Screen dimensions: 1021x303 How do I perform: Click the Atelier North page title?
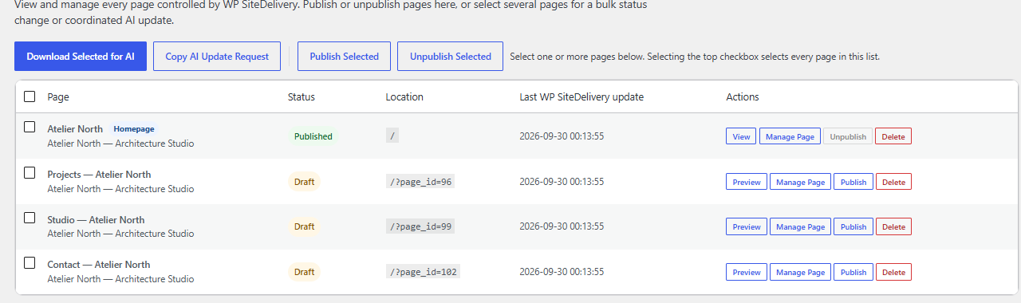pos(75,128)
